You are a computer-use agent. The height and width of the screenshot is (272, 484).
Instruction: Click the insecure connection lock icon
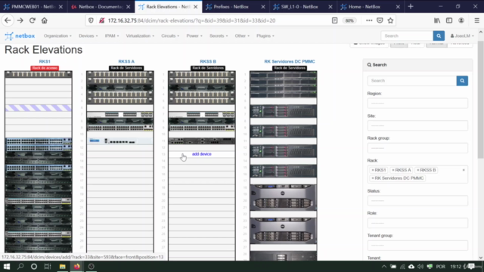tap(101, 20)
